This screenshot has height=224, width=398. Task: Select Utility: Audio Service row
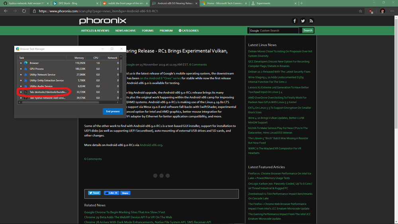click(x=69, y=86)
